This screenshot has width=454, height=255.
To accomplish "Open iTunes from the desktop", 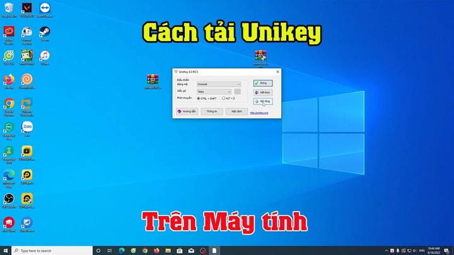I will pos(45,57).
